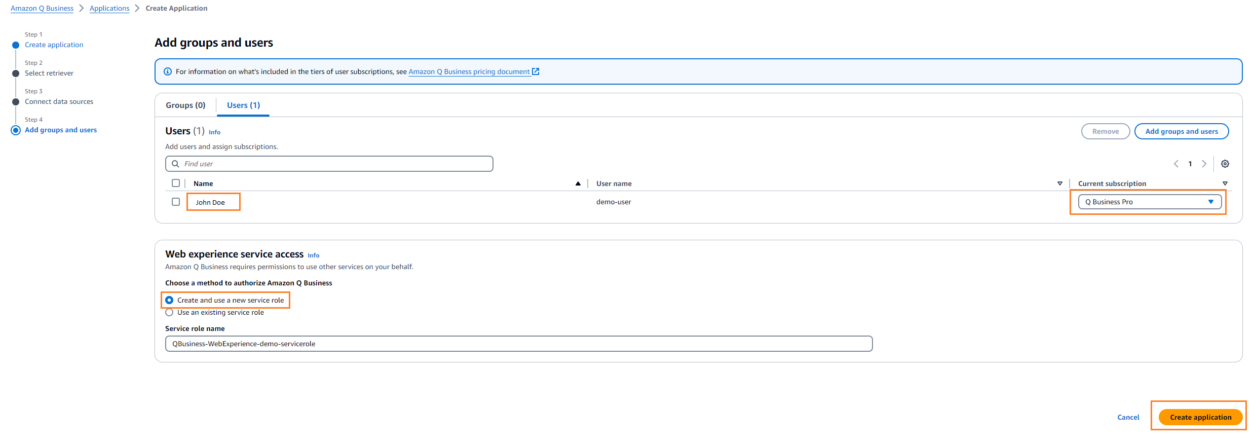The height and width of the screenshot is (443, 1254).
Task: Click the John Doe name cell
Action: 210,202
